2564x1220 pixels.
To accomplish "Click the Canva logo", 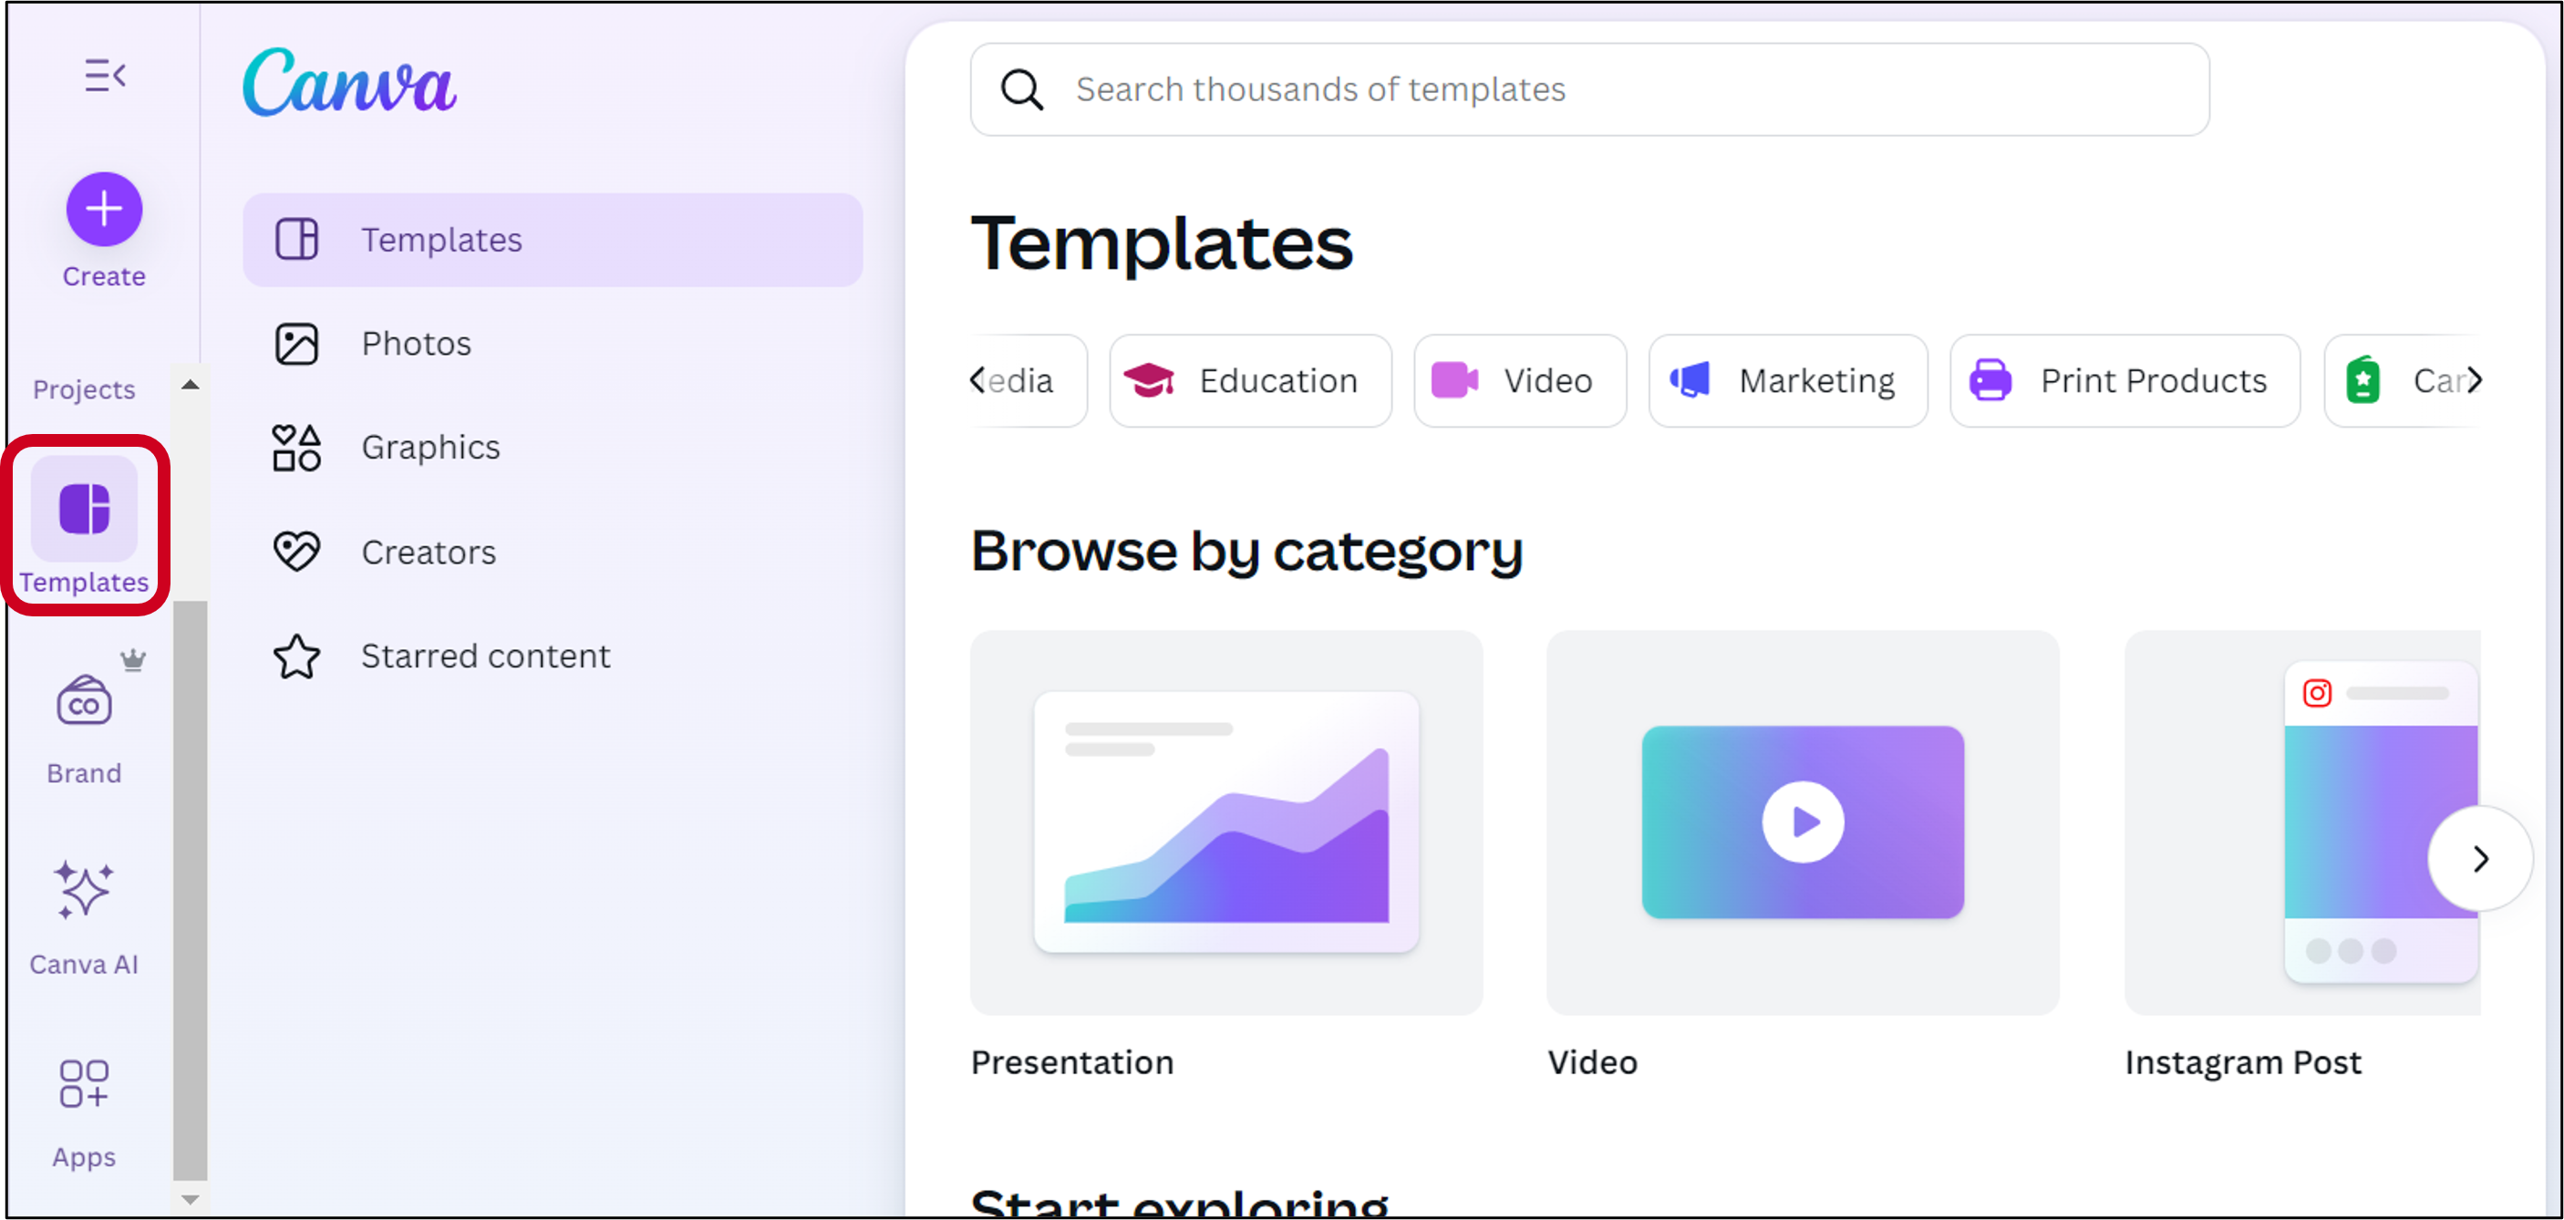I will click(349, 83).
